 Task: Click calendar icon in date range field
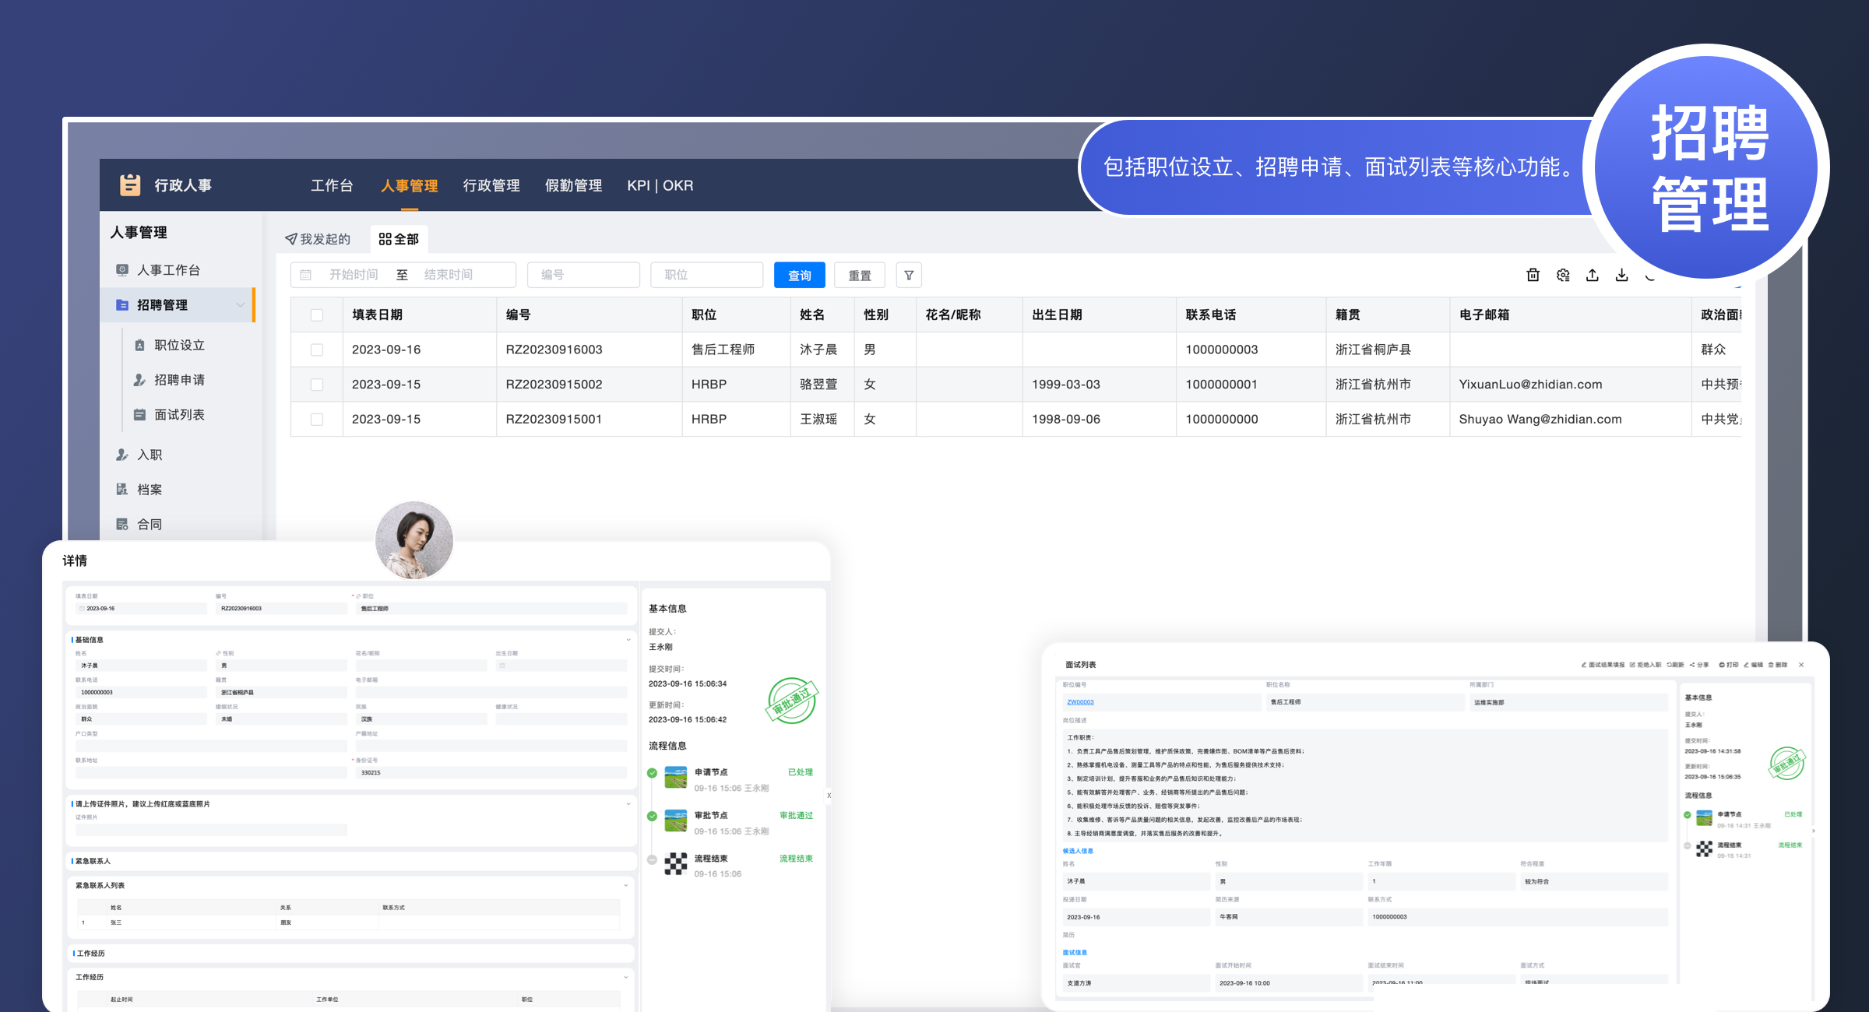[306, 275]
